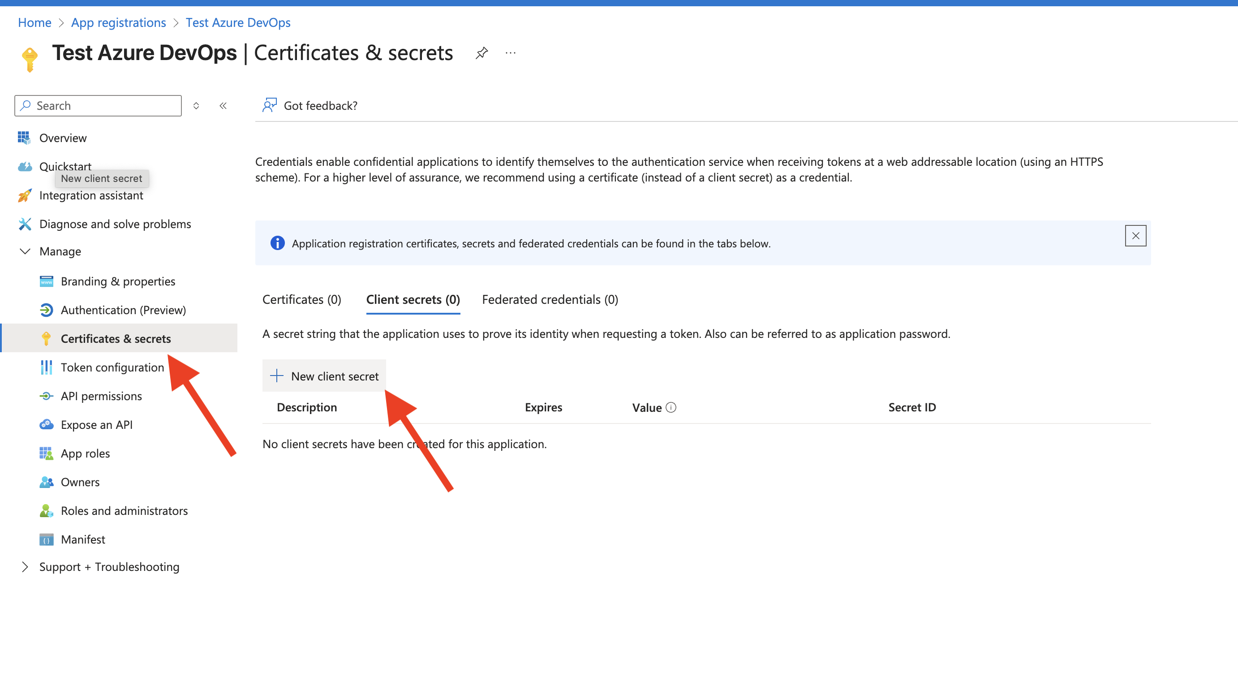Select Branding & properties
1238x691 pixels.
coord(118,281)
